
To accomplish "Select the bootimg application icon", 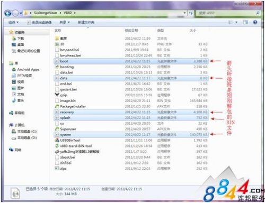I will [x=57, y=67].
